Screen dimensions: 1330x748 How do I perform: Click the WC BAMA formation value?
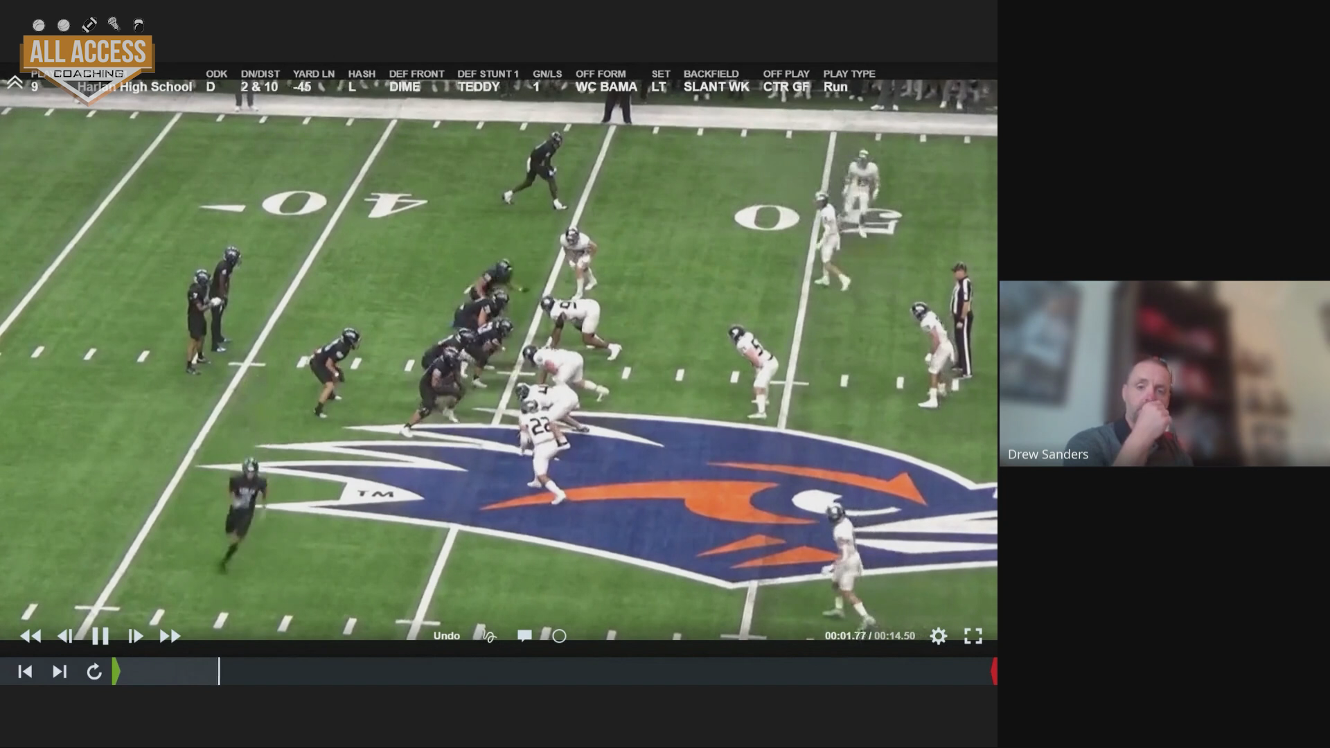[x=606, y=87]
